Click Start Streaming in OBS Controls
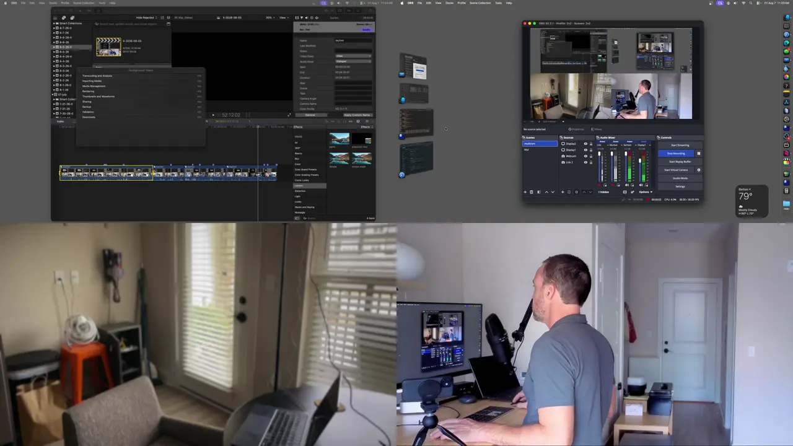 click(x=680, y=145)
